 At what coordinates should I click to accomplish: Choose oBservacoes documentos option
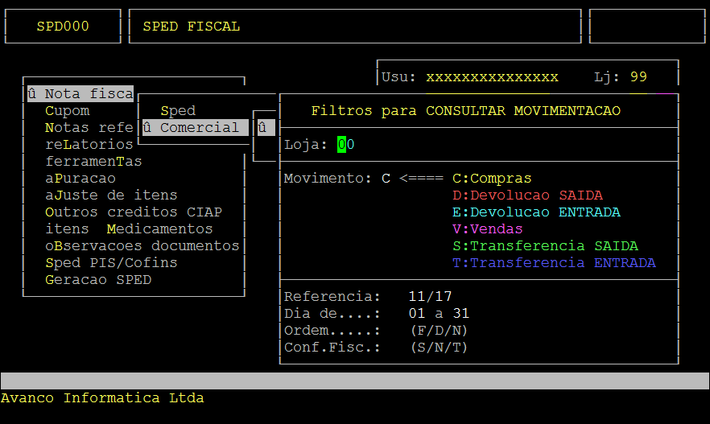click(142, 246)
